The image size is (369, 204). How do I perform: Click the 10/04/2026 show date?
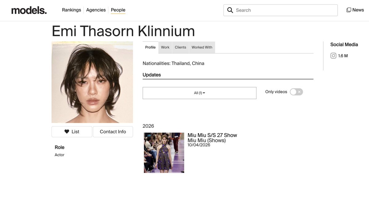coord(199,145)
